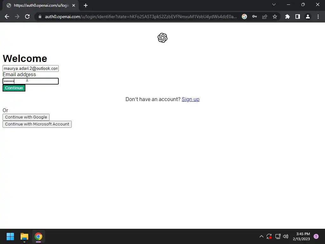The height and width of the screenshot is (244, 325).
Task: Select the auth0.openai.com login tab
Action: click(41, 5)
